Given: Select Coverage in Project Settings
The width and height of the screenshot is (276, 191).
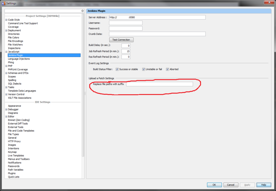Looking at the screenshot, I should click(x=13, y=27).
